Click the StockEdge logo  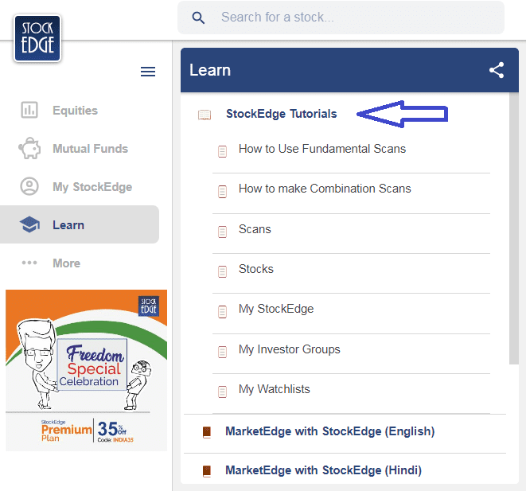[37, 38]
